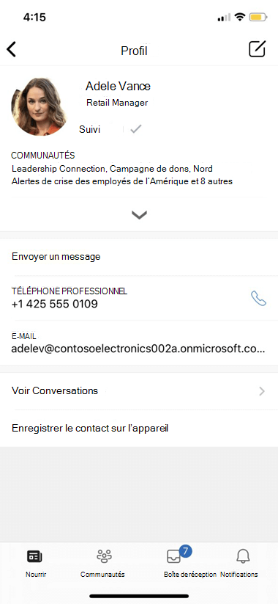Tap the adelev e-mail address
The image size is (278, 604).
[138, 349]
